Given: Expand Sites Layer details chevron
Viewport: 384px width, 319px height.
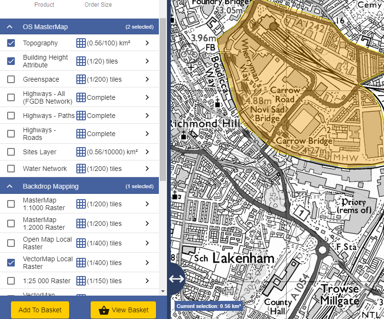Looking at the screenshot, I should 147,152.
